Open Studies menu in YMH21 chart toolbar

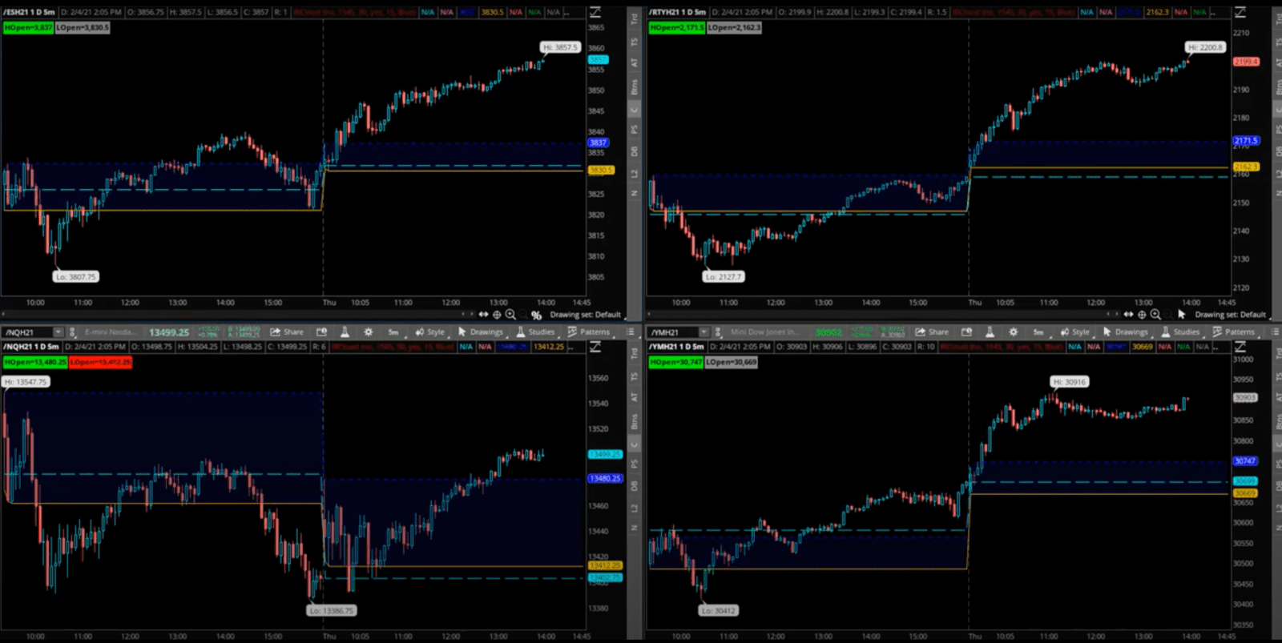(x=1180, y=332)
